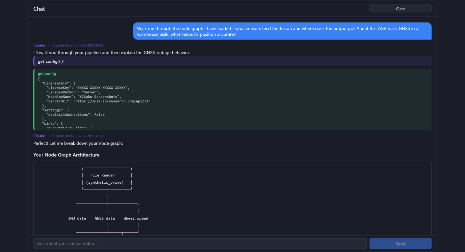This screenshot has height=252, width=465.
Task: Click the "settings": { line in JSON
Action: tap(56, 110)
